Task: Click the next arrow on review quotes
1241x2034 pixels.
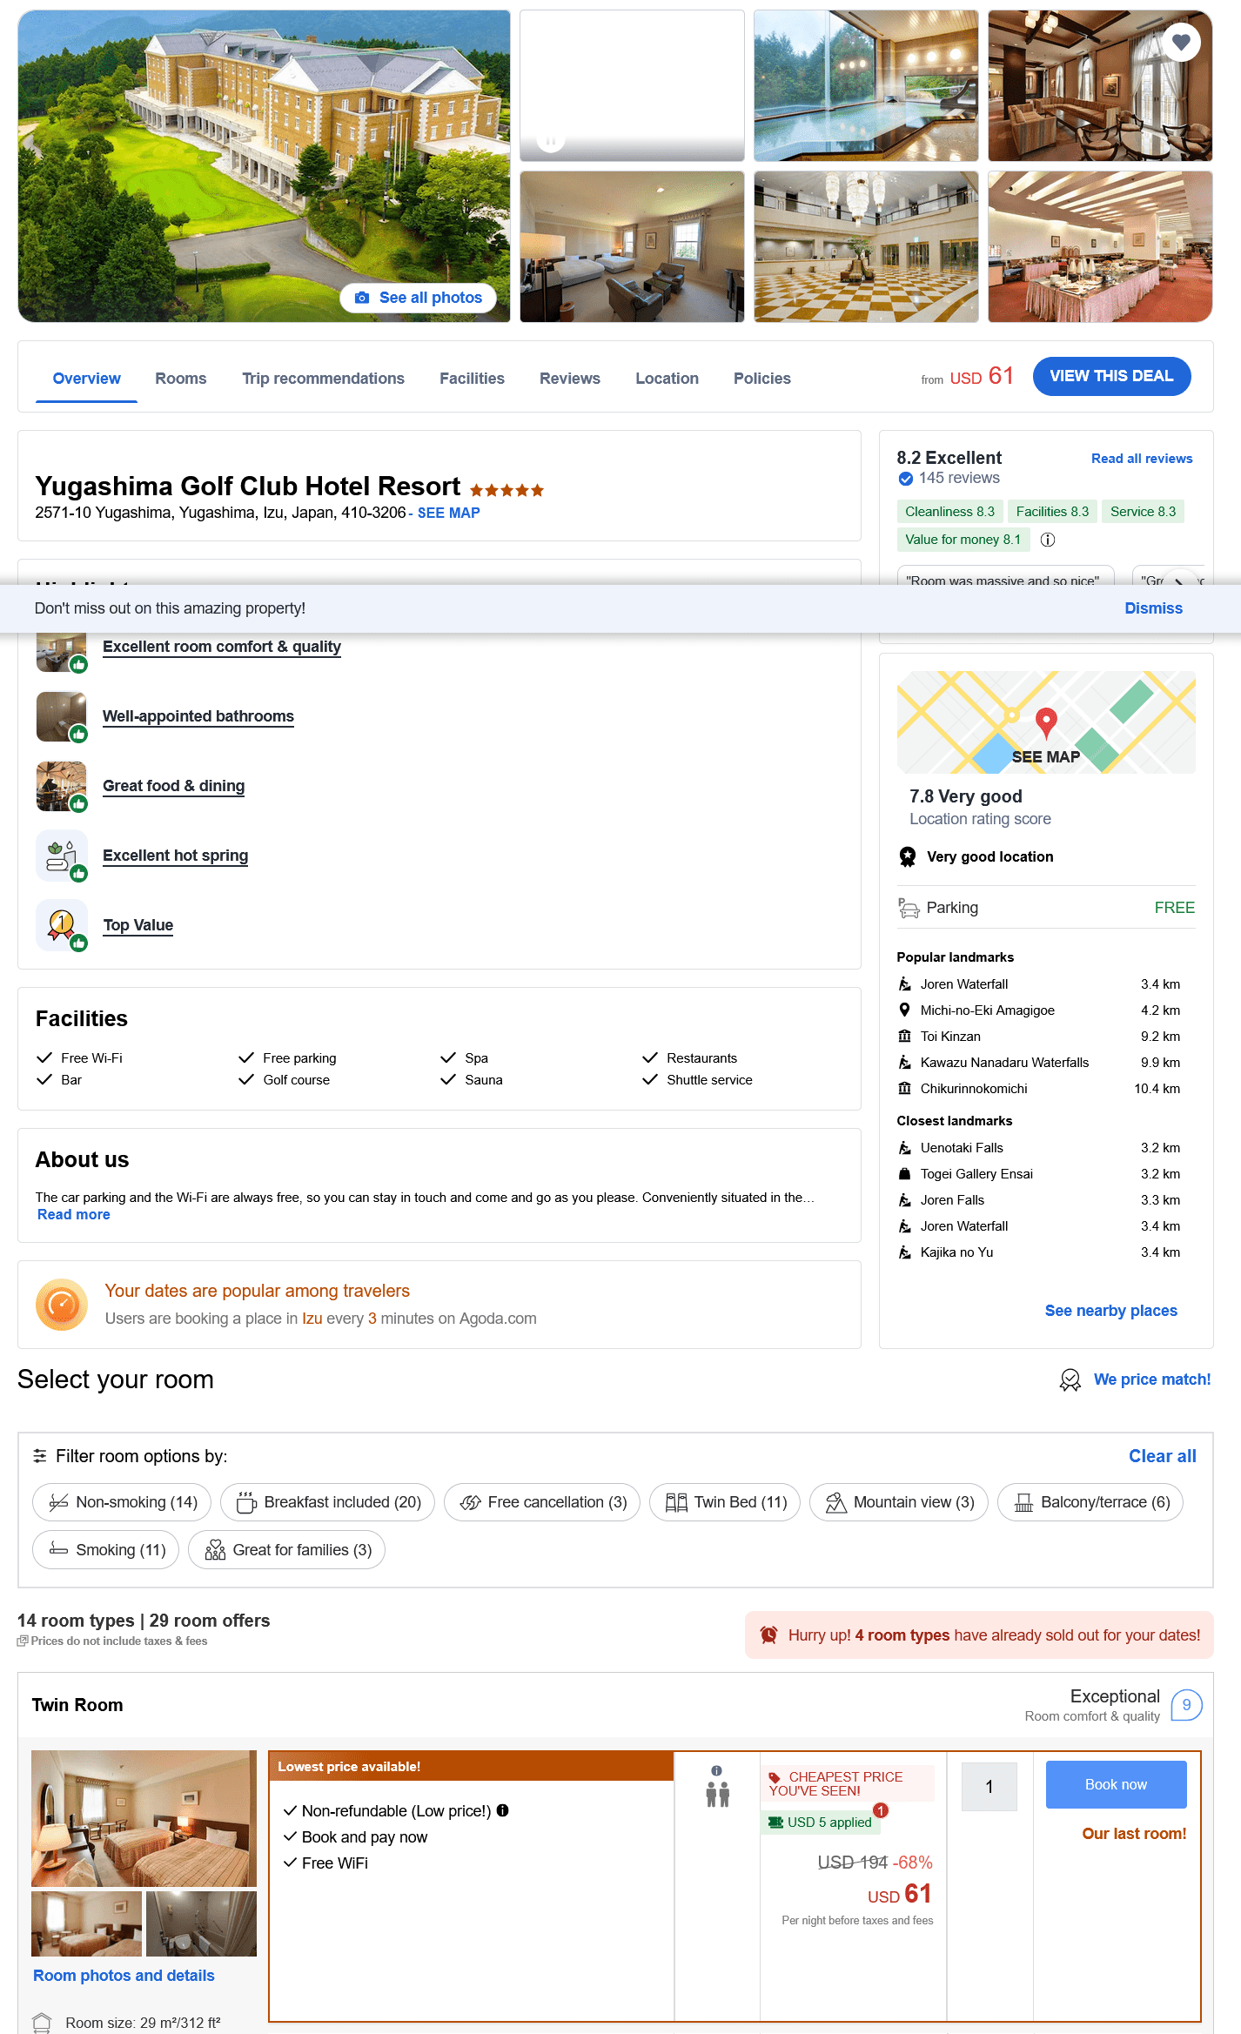Action: coord(1179,581)
